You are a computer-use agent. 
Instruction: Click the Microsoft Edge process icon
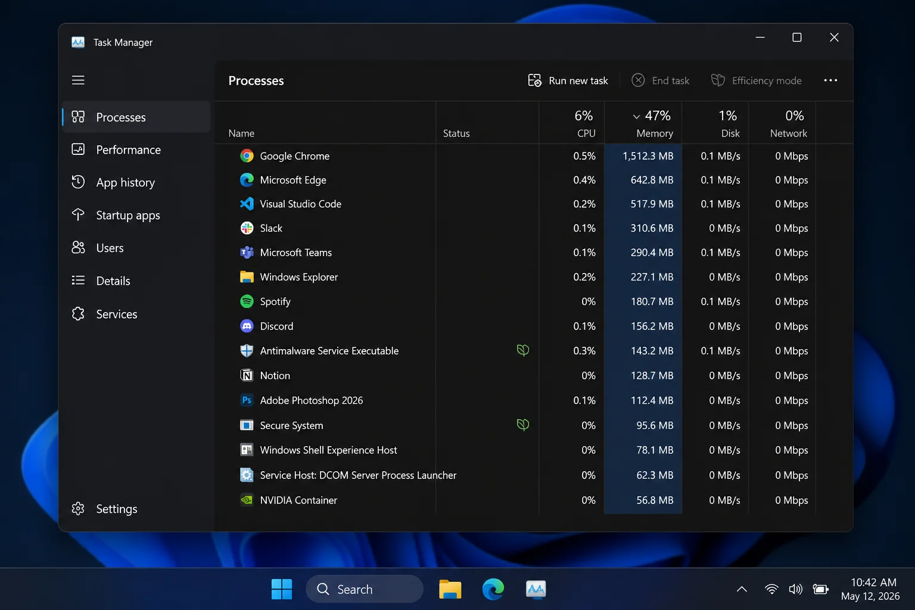pos(247,180)
